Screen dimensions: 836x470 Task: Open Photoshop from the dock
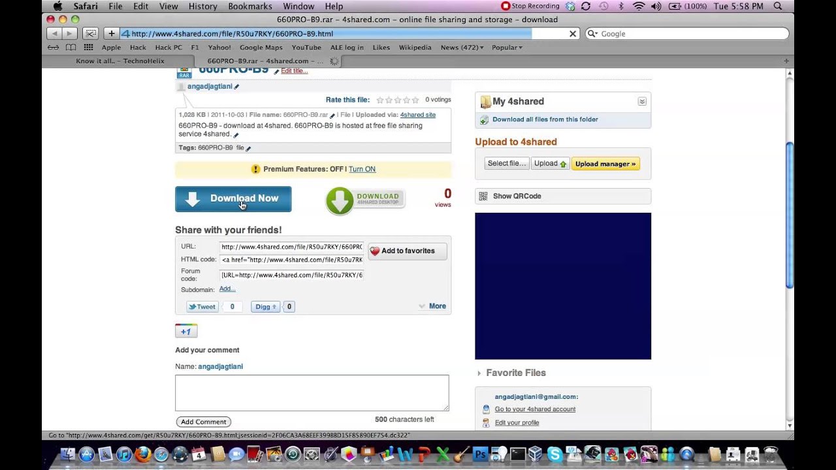tap(480, 454)
